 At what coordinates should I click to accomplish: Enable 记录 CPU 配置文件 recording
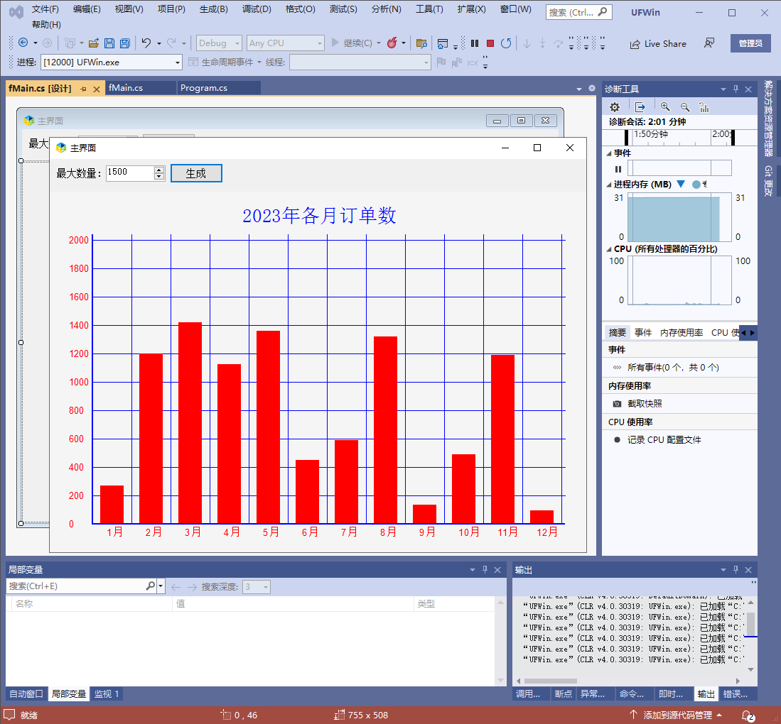click(664, 440)
